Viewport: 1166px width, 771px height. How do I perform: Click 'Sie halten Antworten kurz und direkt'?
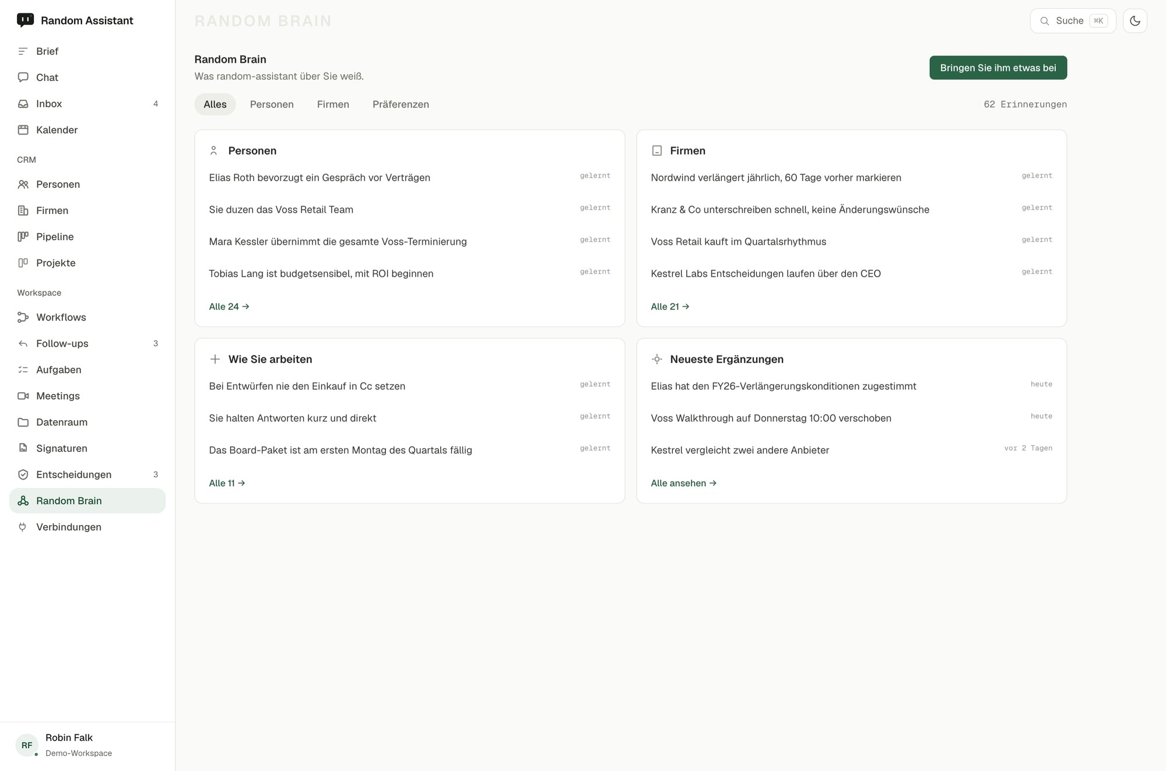tap(293, 418)
